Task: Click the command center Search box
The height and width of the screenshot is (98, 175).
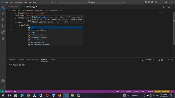Action: tap(91, 2)
